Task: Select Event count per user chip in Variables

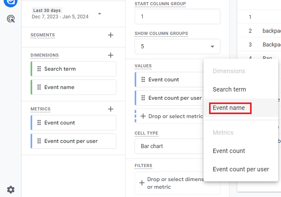Action: point(73,141)
